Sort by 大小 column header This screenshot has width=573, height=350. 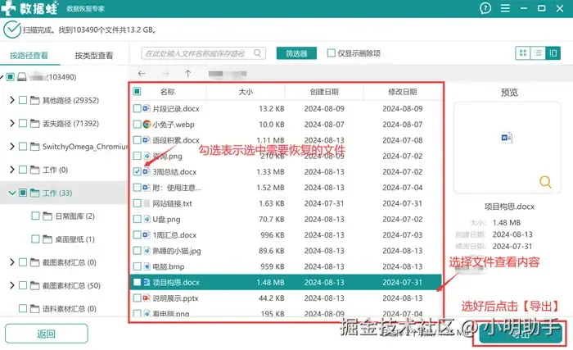click(246, 92)
